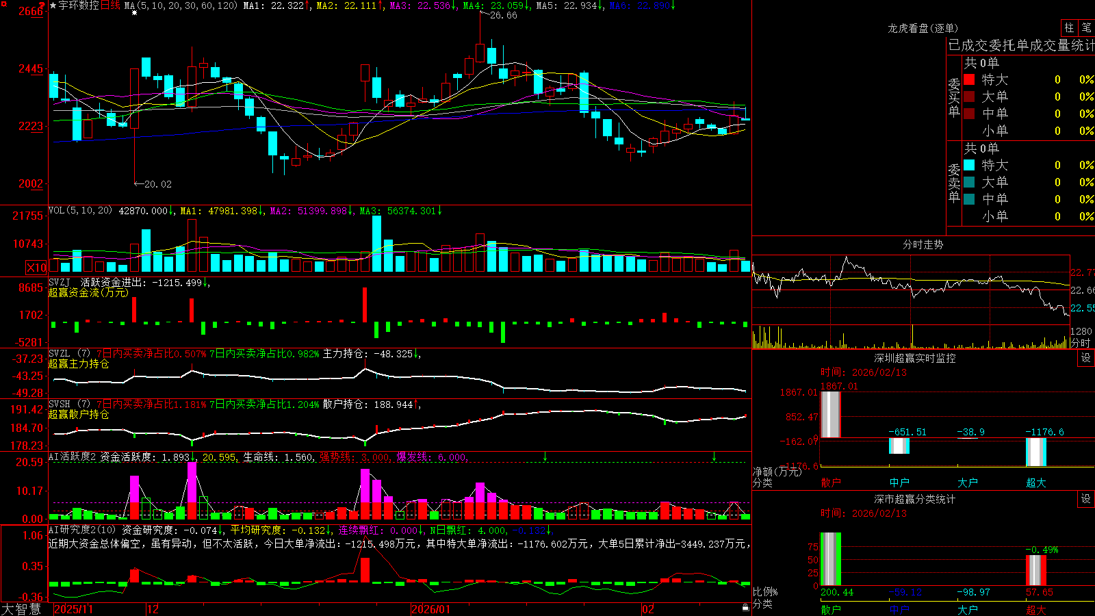Click cyan swatch beside 委卖单 特大
1095x616 pixels.
pyautogui.click(x=969, y=165)
